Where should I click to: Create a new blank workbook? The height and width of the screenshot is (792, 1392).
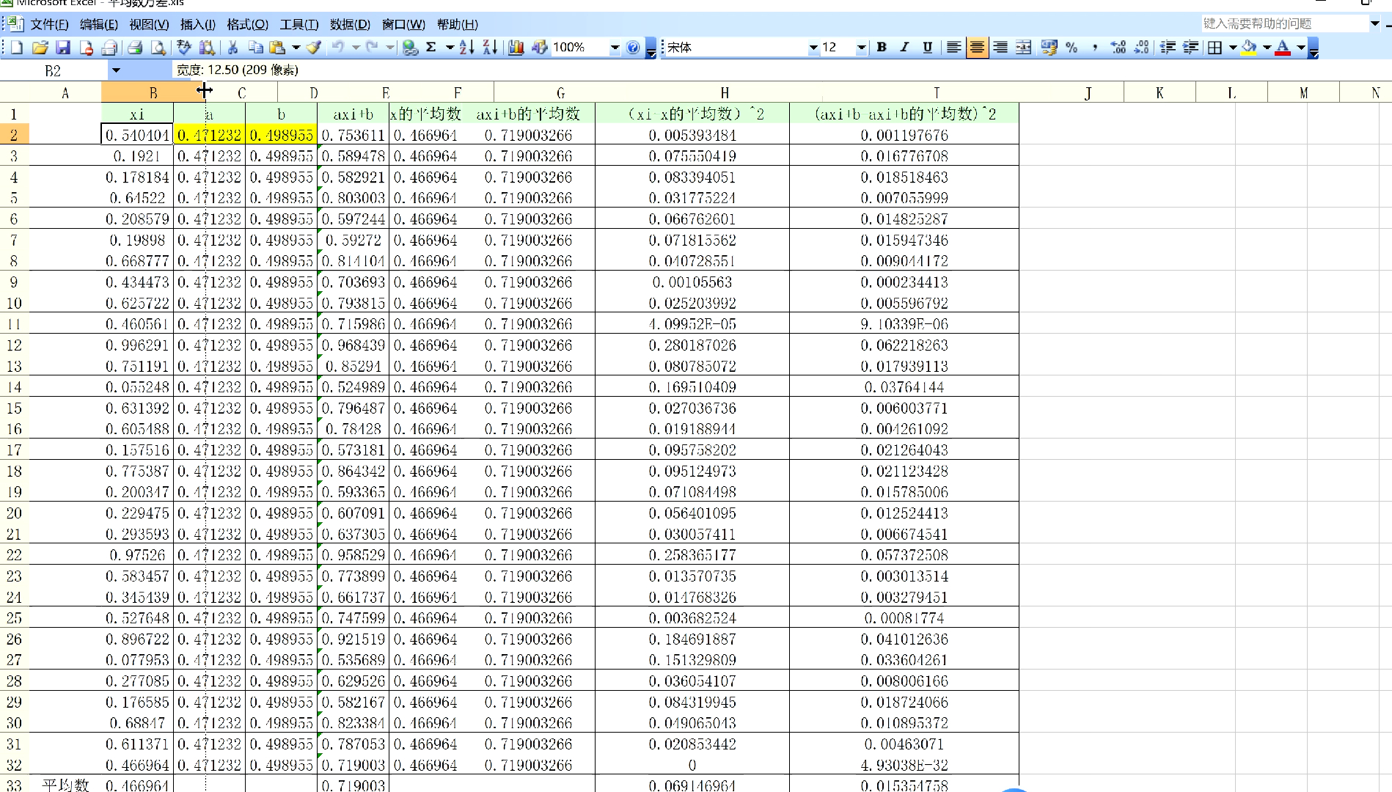(x=17, y=48)
